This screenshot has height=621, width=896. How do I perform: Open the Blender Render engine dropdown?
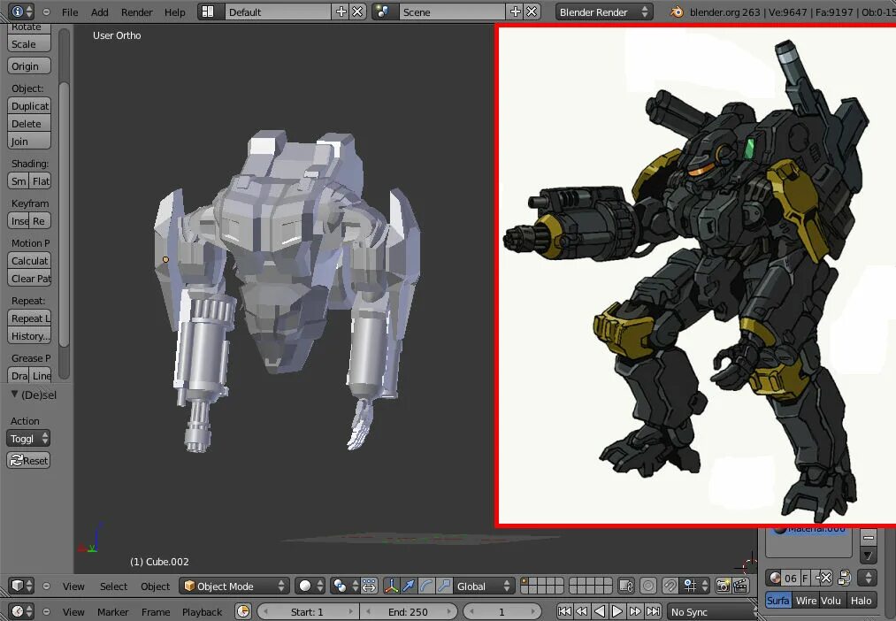point(603,11)
